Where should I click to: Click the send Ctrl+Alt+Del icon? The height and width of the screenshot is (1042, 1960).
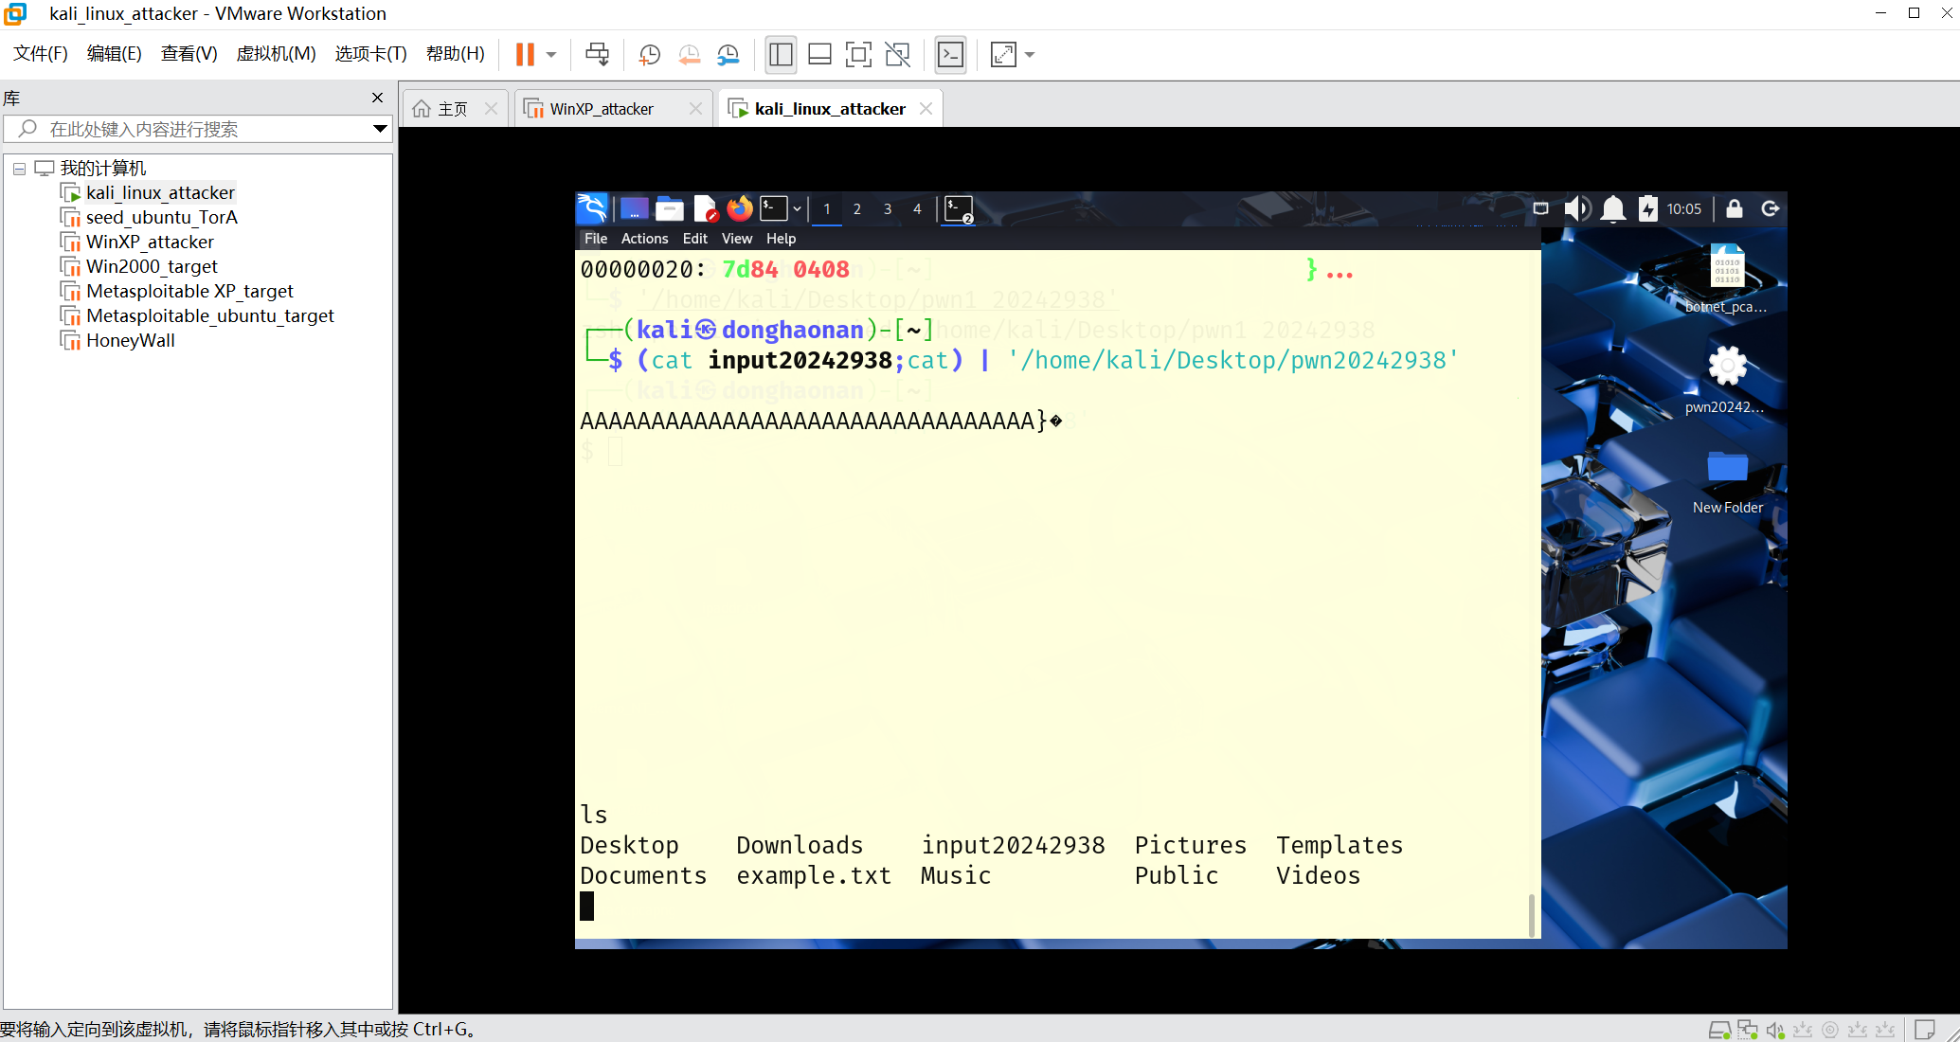click(597, 55)
